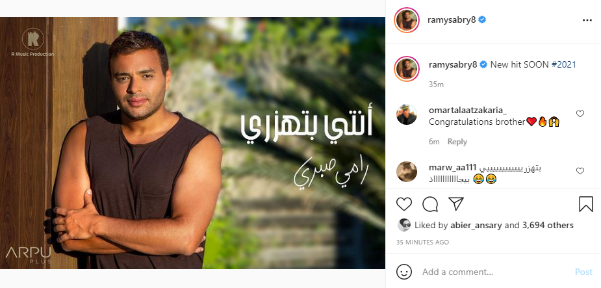Open ramysabry8 header profile avatar

pos(407,20)
